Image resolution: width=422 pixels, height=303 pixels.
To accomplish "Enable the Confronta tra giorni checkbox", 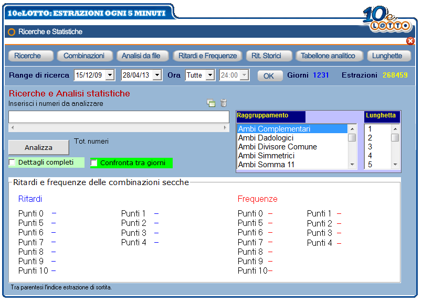I will point(93,163).
